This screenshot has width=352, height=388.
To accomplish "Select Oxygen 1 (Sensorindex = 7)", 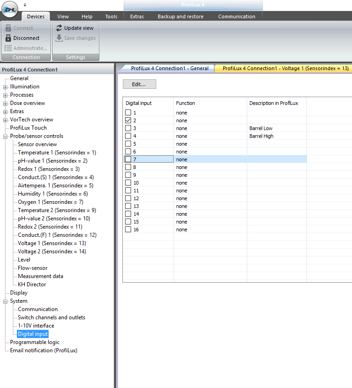I will point(50,202).
